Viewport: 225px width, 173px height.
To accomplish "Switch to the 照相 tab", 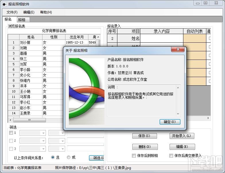I will tap(22, 20).
